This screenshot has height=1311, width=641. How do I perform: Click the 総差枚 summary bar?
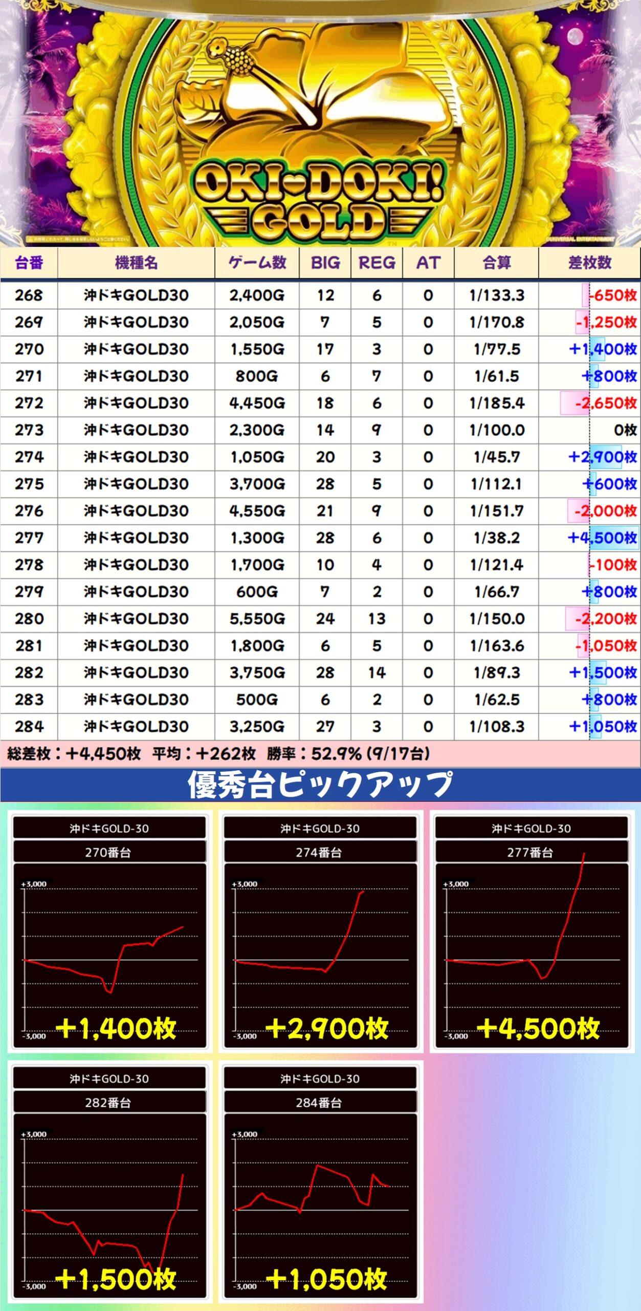(320, 754)
